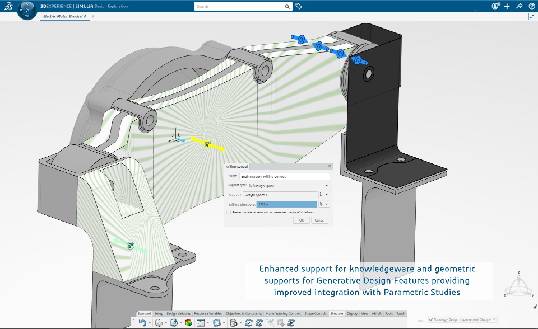This screenshot has width=538, height=329.
Task: Click the green milling control marker
Action: click(130, 246)
